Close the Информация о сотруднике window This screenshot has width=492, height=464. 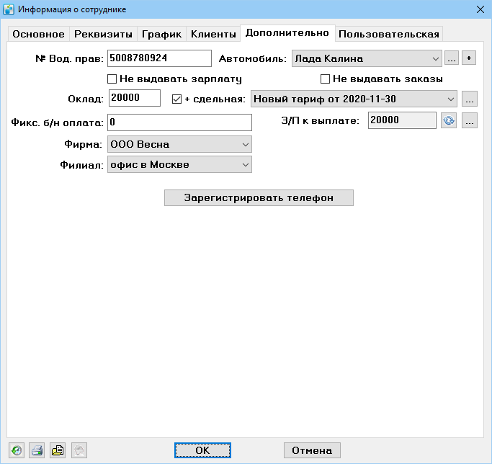480,9
